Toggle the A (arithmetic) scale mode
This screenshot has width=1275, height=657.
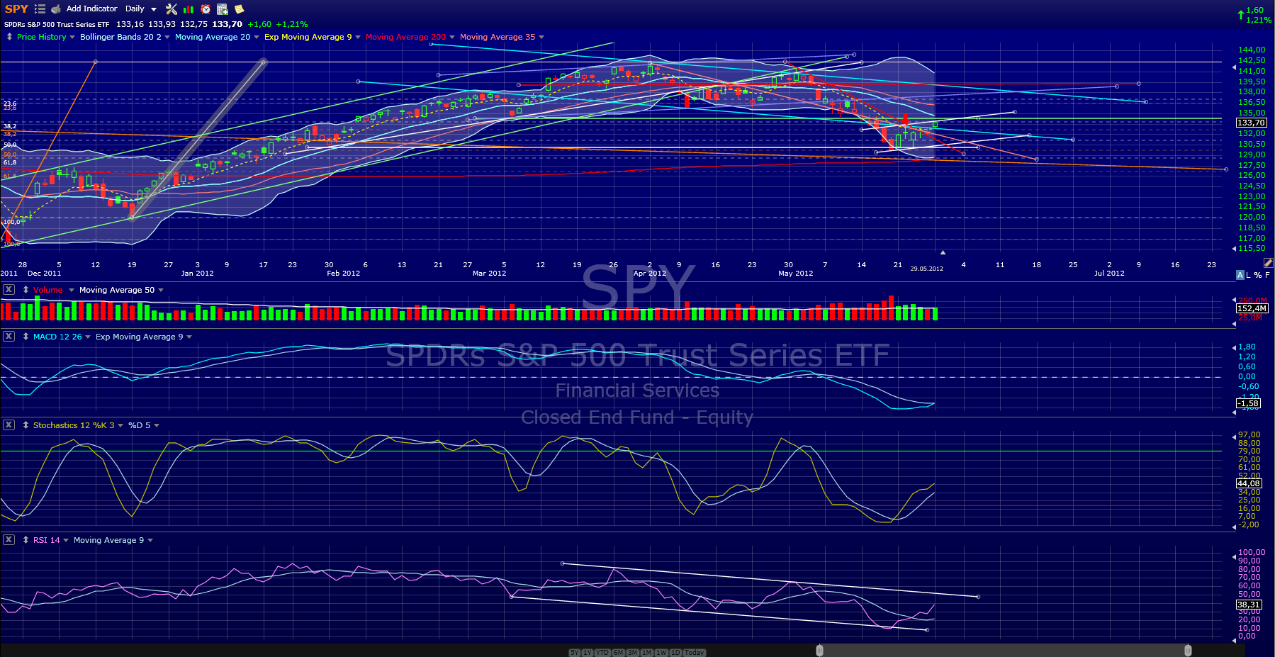click(1240, 275)
